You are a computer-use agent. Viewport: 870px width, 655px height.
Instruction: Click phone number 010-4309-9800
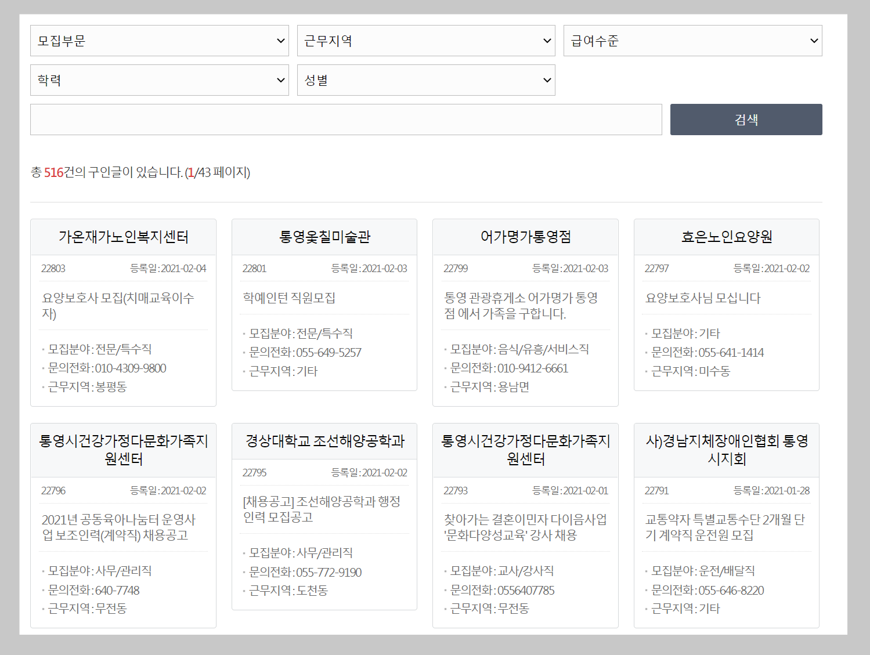tap(131, 368)
